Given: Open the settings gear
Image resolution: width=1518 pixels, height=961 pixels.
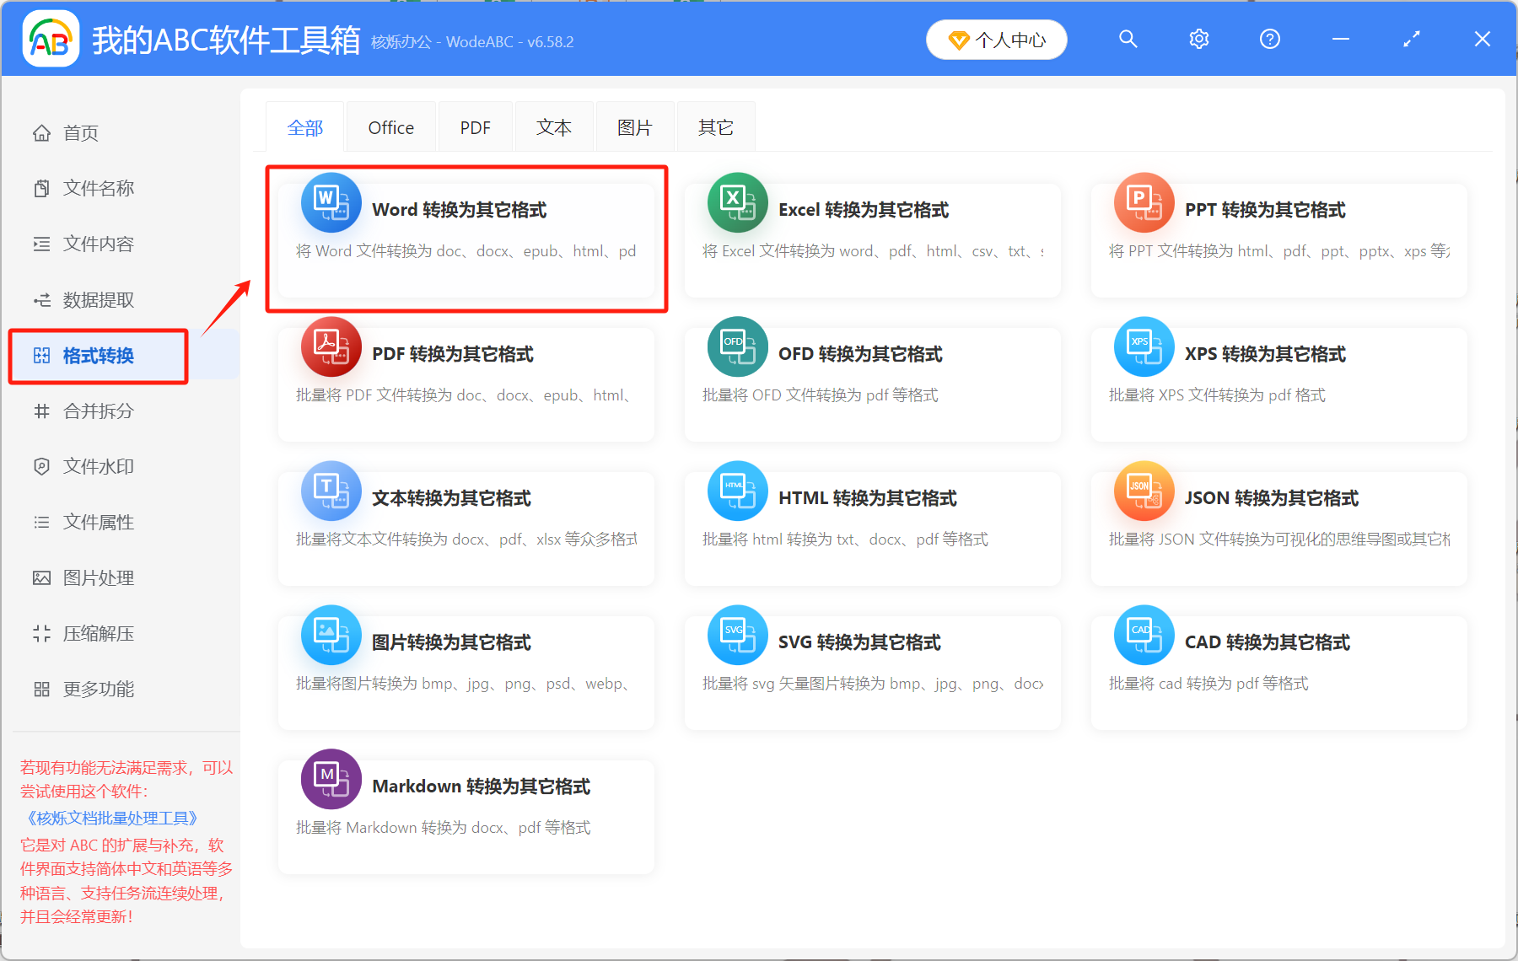Looking at the screenshot, I should (x=1198, y=39).
